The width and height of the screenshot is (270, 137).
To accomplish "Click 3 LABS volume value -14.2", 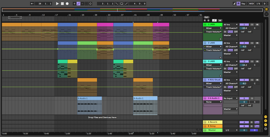I will tap(244, 65).
